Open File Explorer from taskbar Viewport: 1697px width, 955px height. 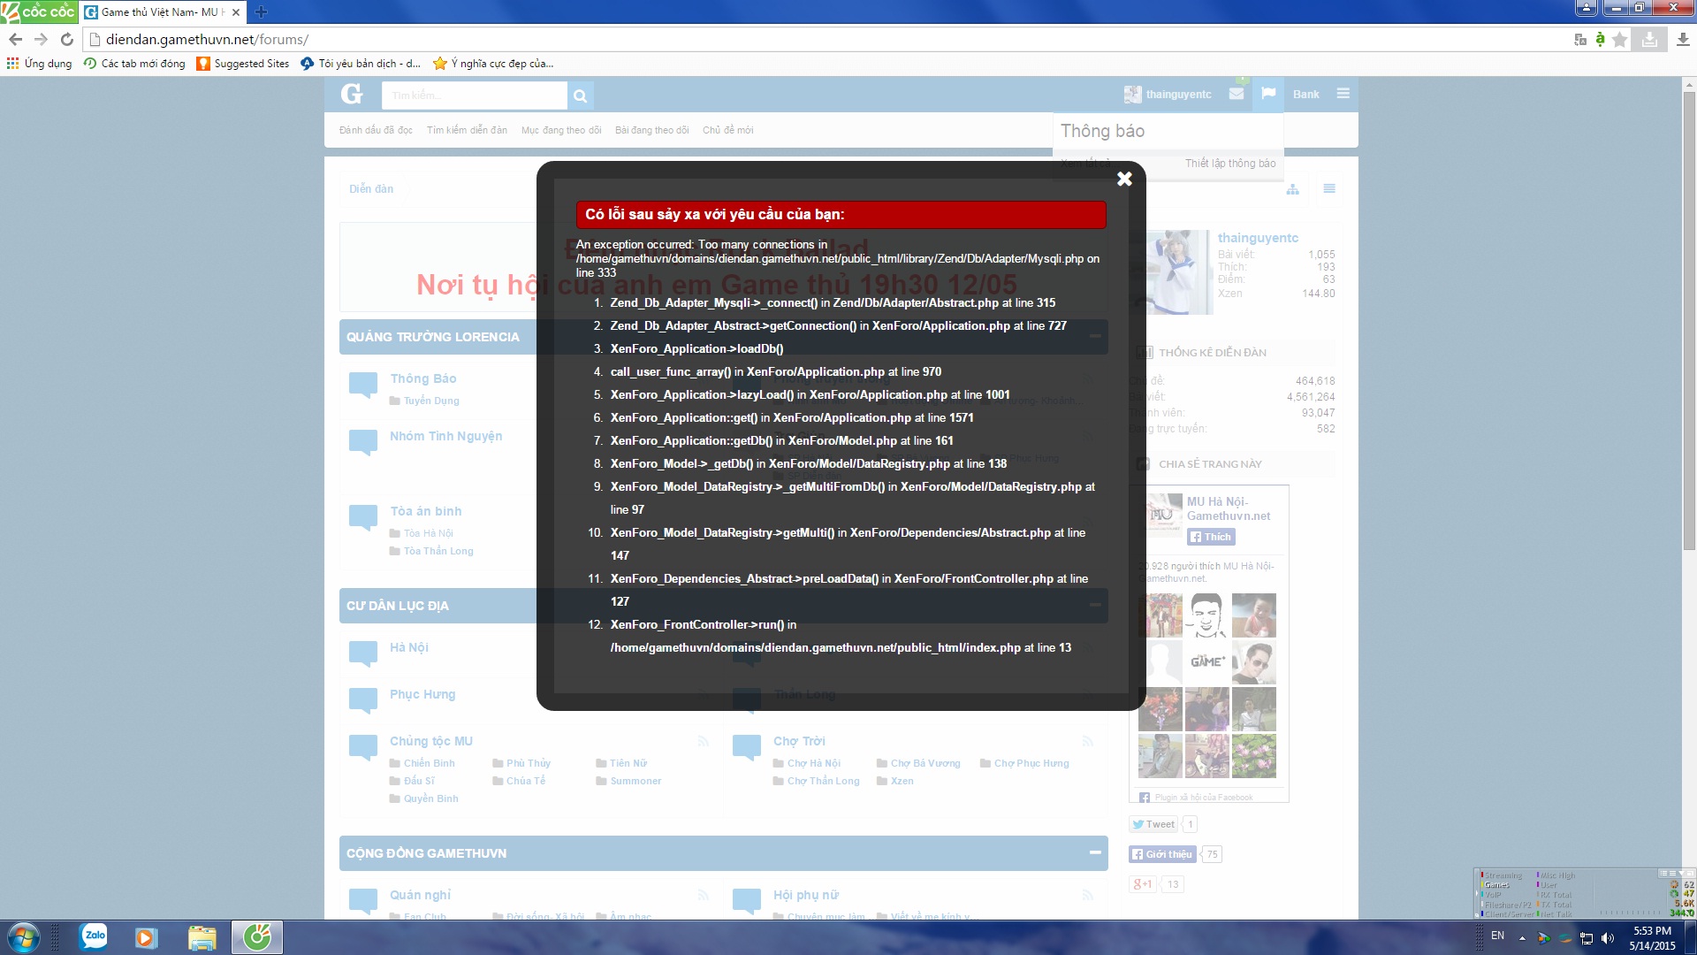point(202,937)
